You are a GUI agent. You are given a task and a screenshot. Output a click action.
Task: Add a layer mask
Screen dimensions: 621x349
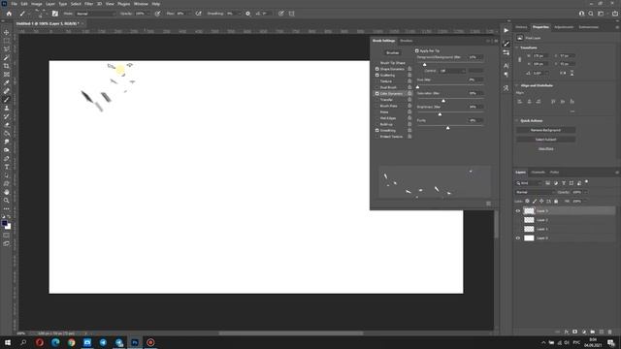pos(575,332)
